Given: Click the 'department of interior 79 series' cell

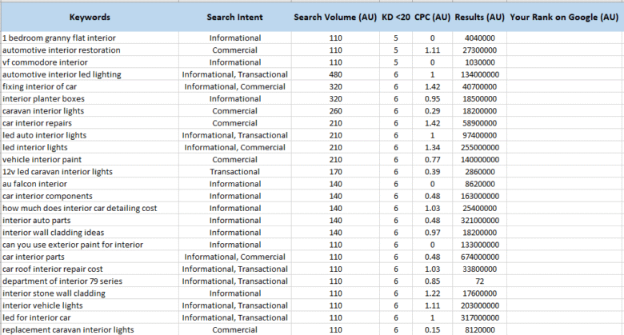Looking at the screenshot, I should [90, 281].
